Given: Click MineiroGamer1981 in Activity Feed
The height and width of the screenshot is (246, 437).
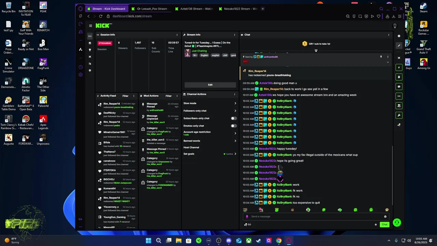Looking at the screenshot, I should point(114,132).
